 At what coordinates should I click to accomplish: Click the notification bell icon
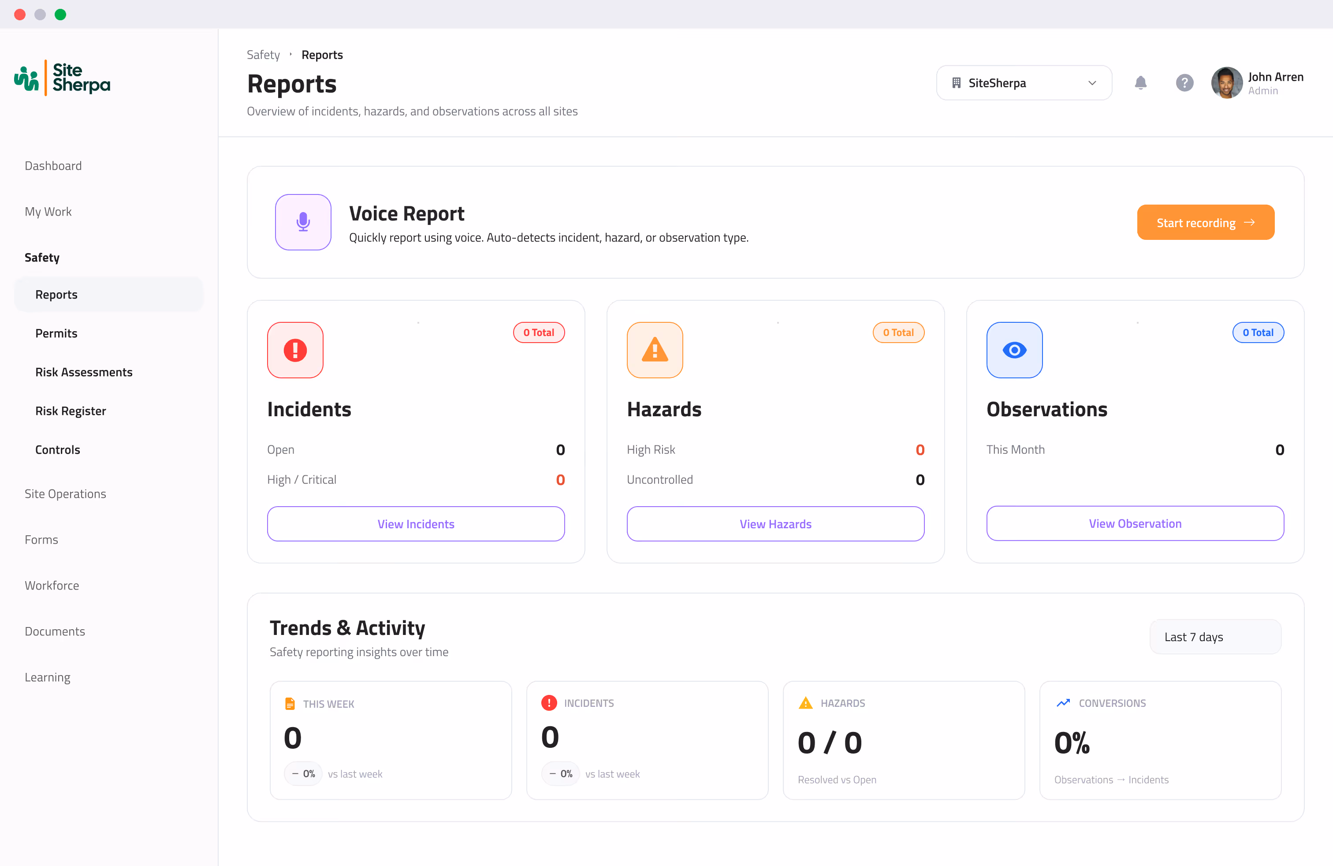click(x=1140, y=83)
